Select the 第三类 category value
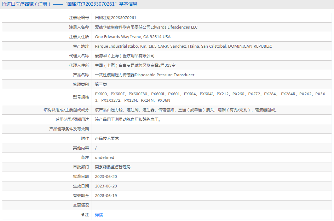 [x=101, y=84]
